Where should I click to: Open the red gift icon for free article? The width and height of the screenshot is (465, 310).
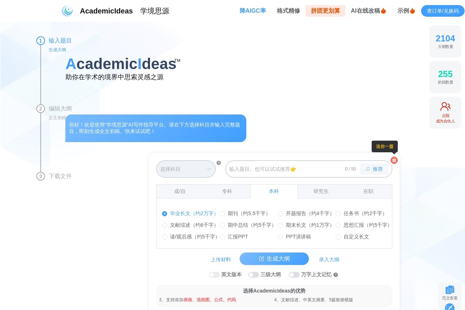click(x=394, y=160)
